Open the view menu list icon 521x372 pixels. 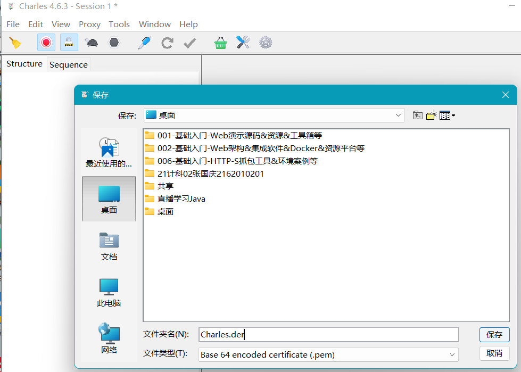click(x=447, y=115)
